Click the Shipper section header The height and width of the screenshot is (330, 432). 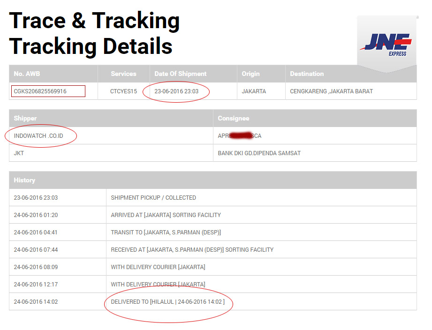pos(25,119)
